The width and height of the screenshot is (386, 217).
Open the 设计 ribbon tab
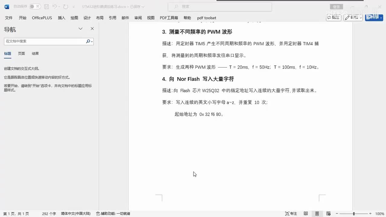(87, 18)
